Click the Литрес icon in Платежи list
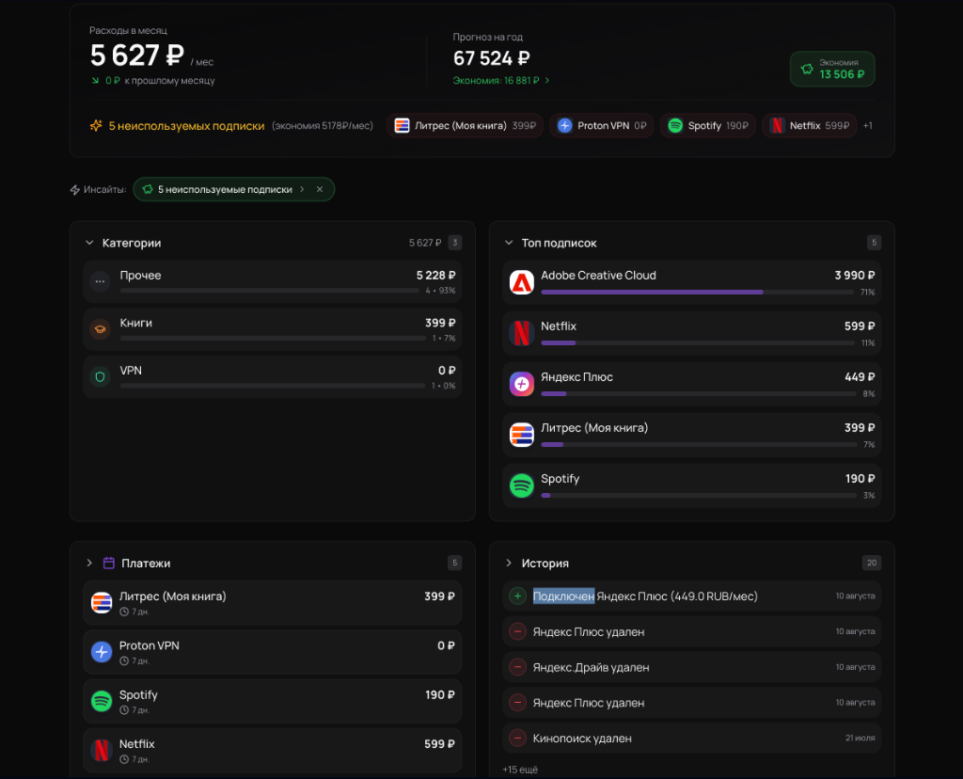 point(102,603)
